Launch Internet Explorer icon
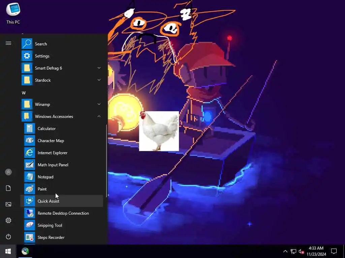 [x=30, y=153]
